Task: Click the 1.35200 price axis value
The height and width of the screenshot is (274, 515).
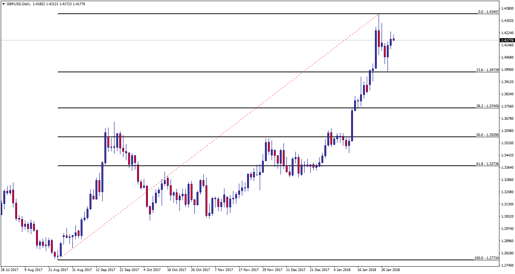Action: [507, 143]
